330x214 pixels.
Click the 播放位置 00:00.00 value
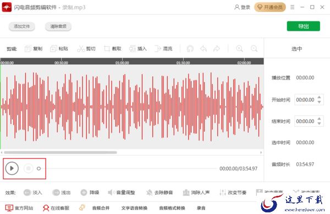[305, 78]
